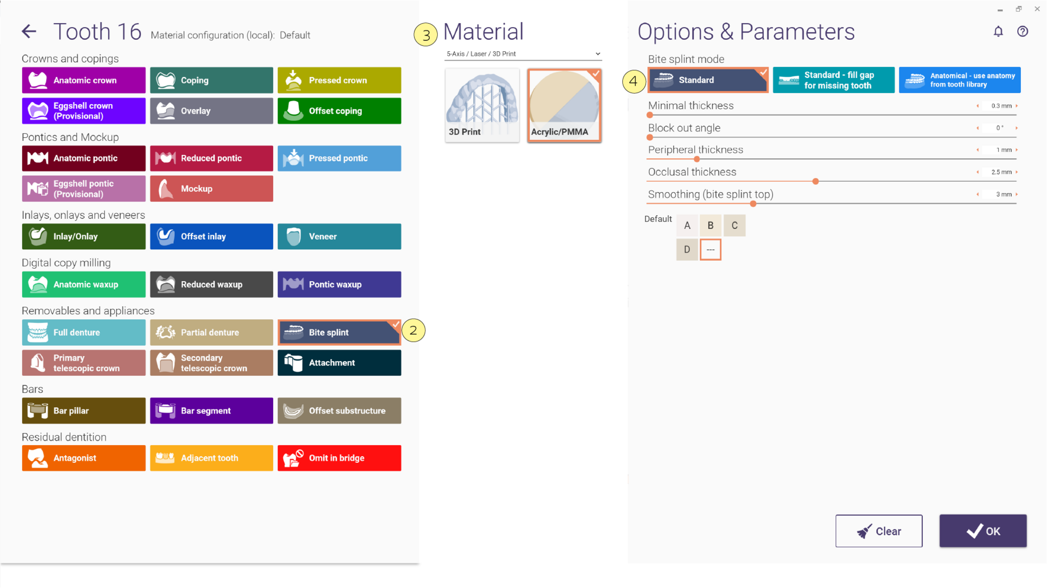Select the Omit in bridge option
The image size is (1047, 588).
click(339, 458)
